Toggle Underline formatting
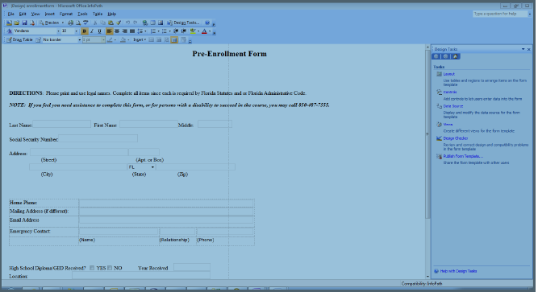Screen dimensions: 538x296 [99, 31]
